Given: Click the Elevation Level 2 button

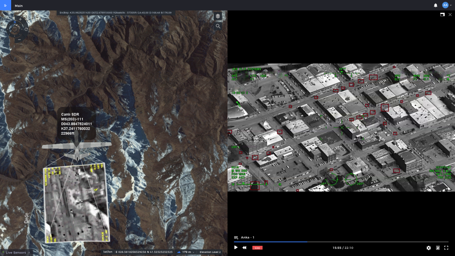Looking at the screenshot, I should 211,252.
